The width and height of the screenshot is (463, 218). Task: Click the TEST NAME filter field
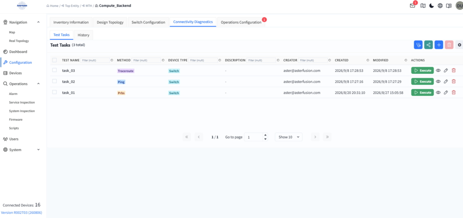point(95,60)
